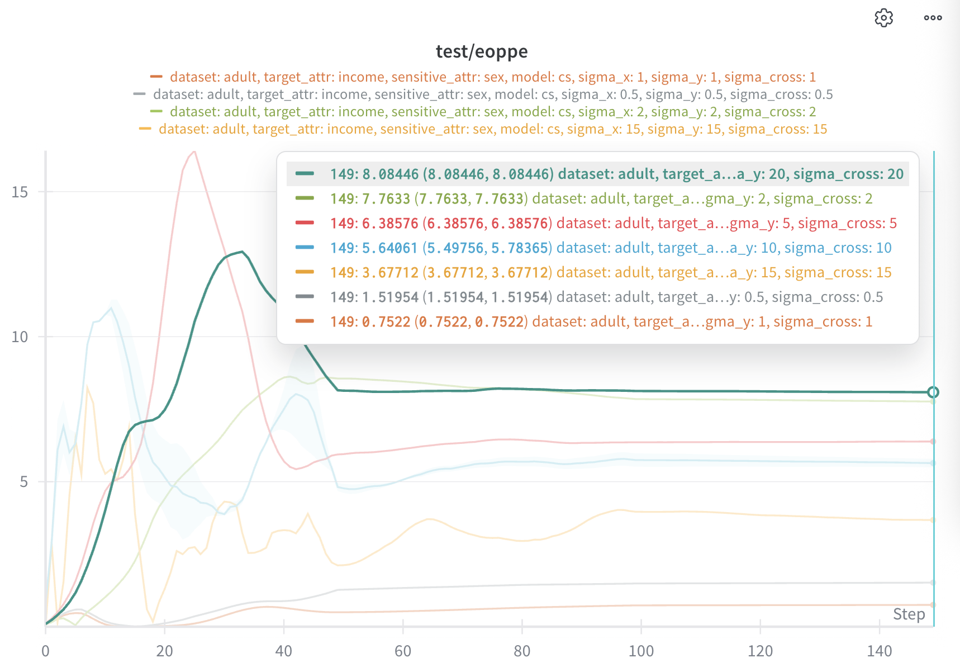Viewport: 960px width, 672px height.
Task: Select the sigma_x: 2 legend entry
Action: click(492, 111)
